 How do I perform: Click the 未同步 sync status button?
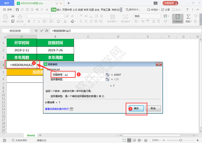pyautogui.click(x=153, y=10)
